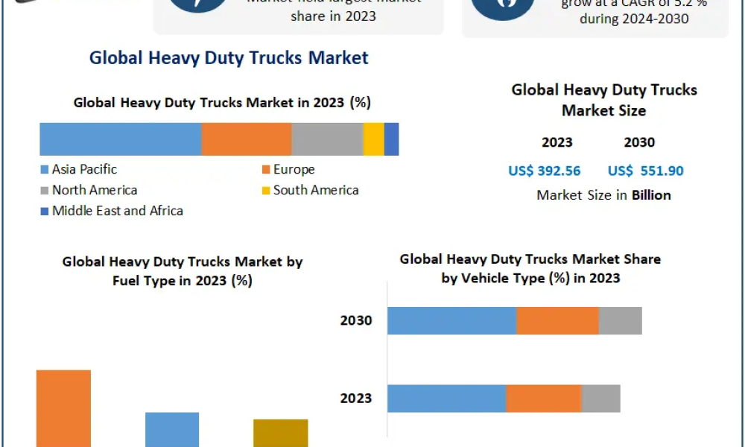Click the 'US$ 392.56' value
745x447 pixels.
(545, 171)
